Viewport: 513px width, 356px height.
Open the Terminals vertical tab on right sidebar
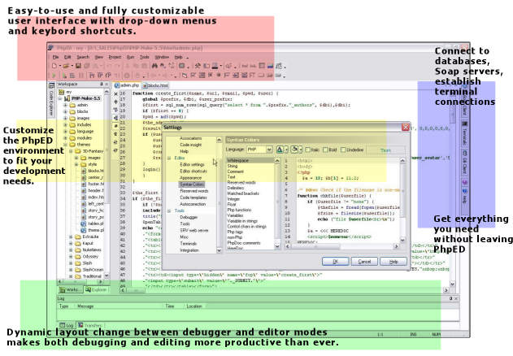(x=464, y=133)
